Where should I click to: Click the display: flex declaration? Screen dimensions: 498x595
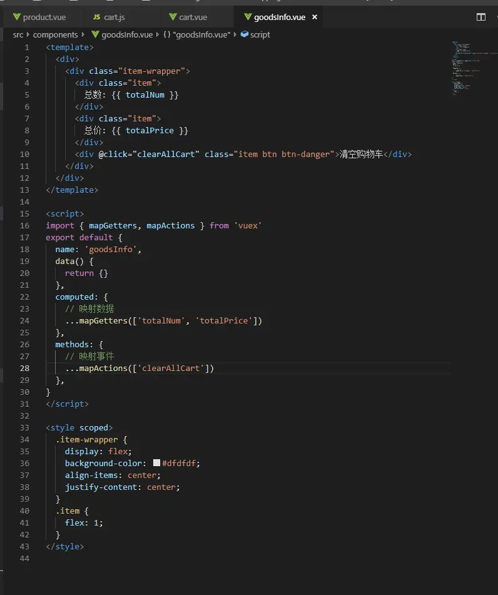(98, 451)
